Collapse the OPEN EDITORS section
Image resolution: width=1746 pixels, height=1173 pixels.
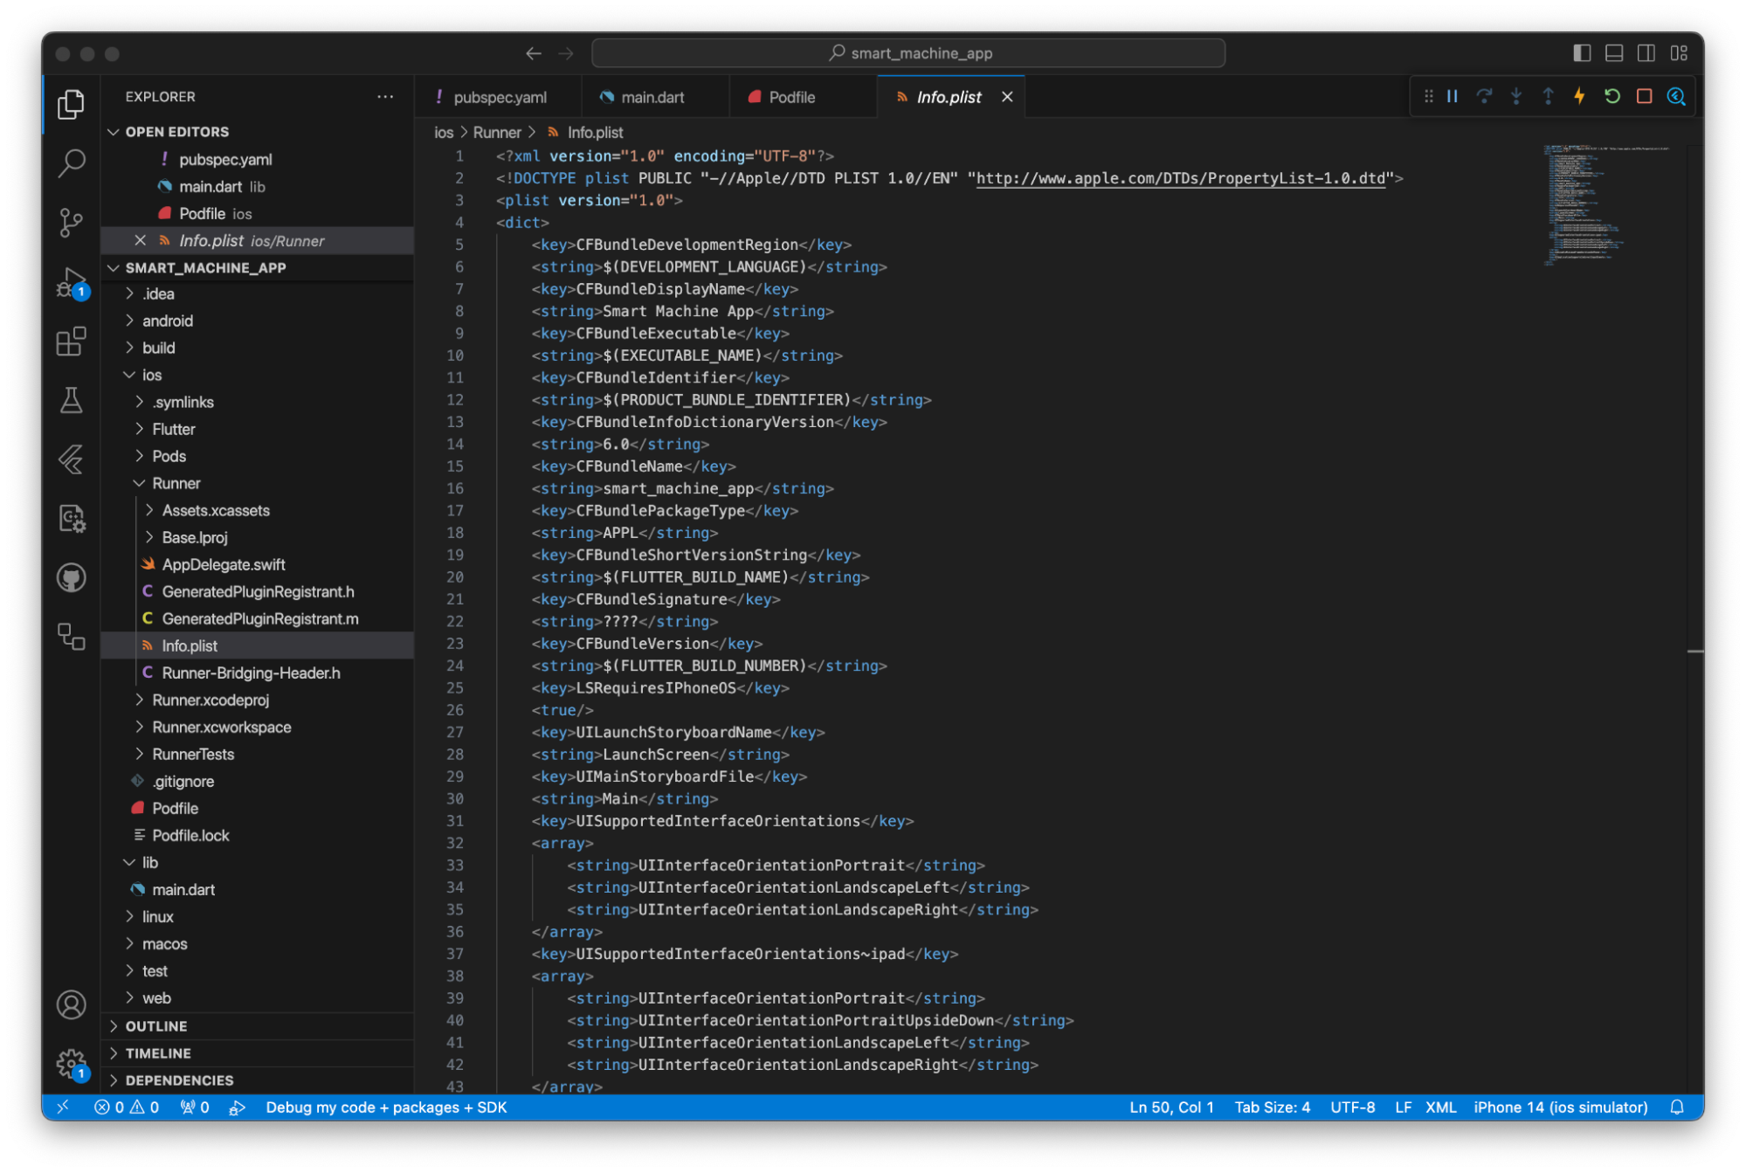pos(114,131)
